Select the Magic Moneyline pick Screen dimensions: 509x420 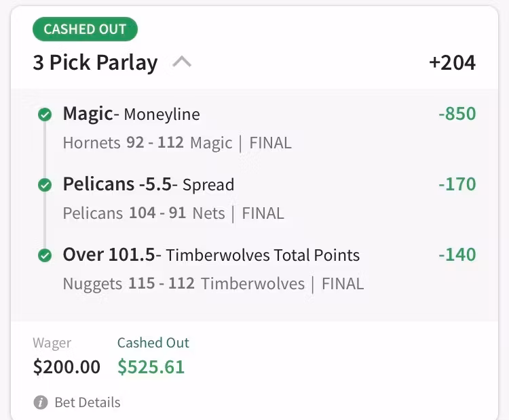[x=132, y=114]
